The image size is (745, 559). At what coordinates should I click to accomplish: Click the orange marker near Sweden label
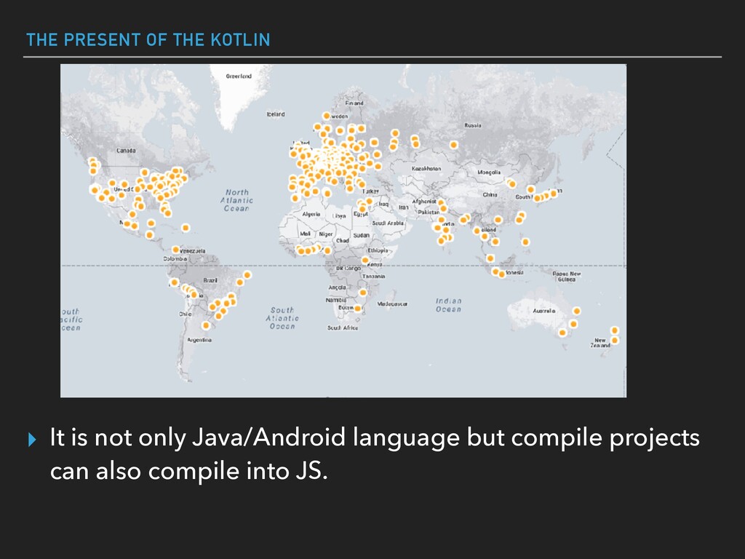[326, 116]
